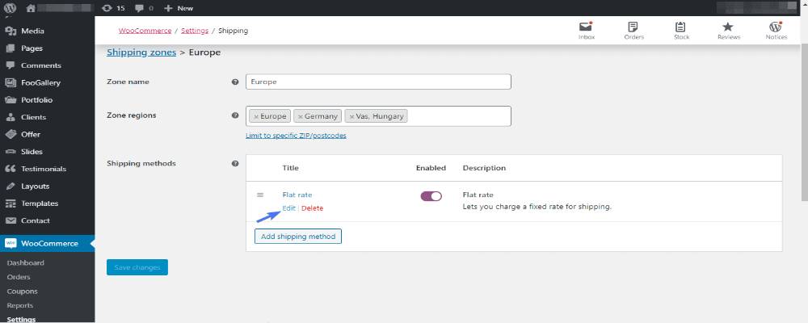The height and width of the screenshot is (323, 808).
Task: Remove the Vas, Hungary region tag
Action: (351, 116)
